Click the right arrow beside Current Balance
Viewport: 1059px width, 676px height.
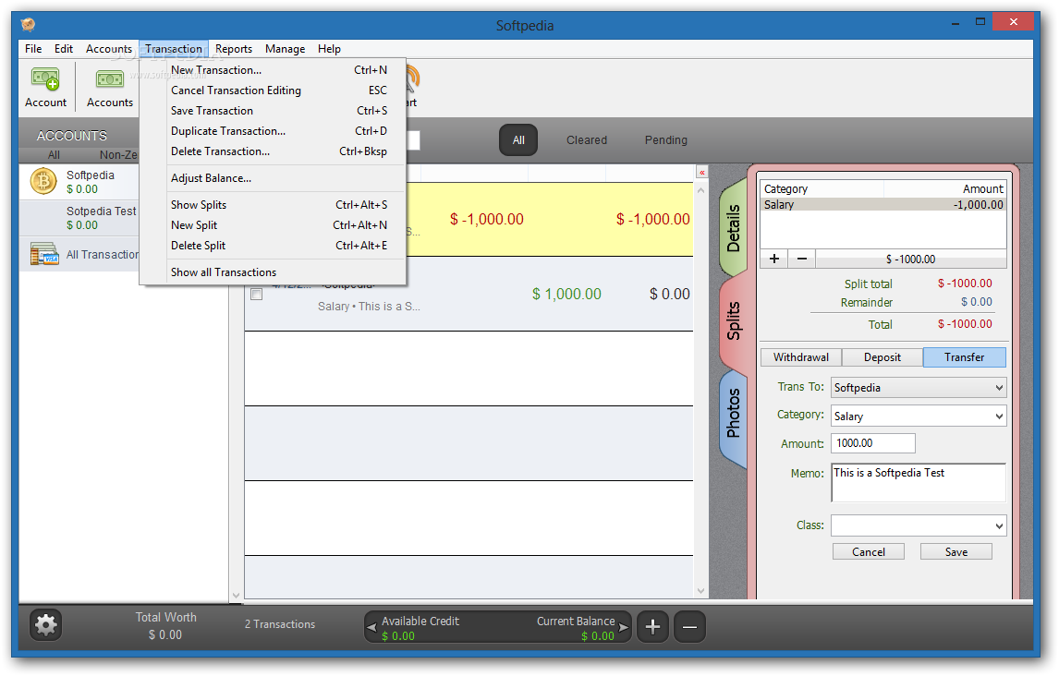pyautogui.click(x=623, y=627)
